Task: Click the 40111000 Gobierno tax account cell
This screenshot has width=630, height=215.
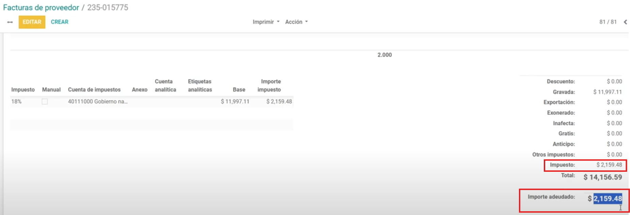Action: (98, 101)
